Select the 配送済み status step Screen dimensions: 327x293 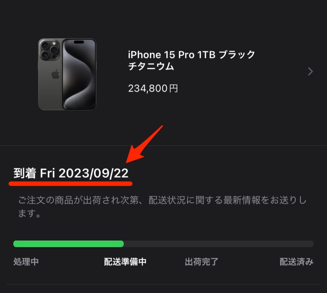pos(296,261)
